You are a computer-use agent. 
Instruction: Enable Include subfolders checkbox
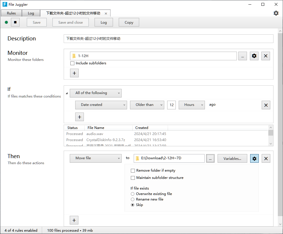pyautogui.click(x=72, y=63)
